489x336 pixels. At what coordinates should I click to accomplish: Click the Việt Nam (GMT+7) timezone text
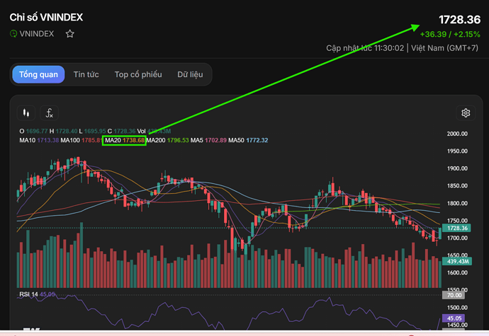click(444, 48)
